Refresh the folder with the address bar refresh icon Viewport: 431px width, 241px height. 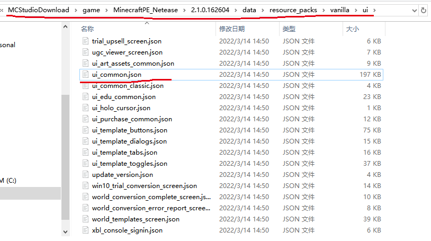(424, 11)
